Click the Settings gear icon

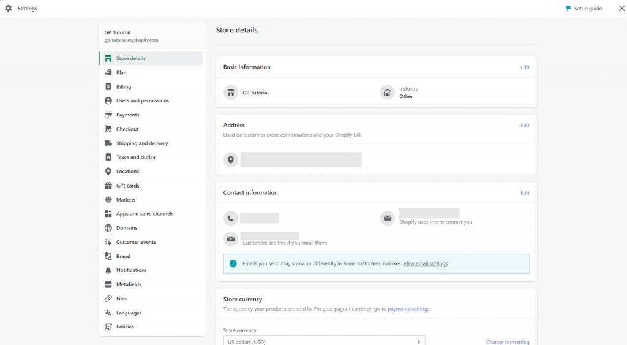click(9, 8)
